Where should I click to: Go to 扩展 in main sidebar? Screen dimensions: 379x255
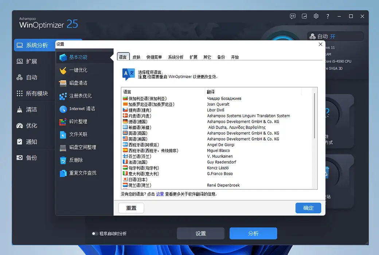pyautogui.click(x=35, y=62)
